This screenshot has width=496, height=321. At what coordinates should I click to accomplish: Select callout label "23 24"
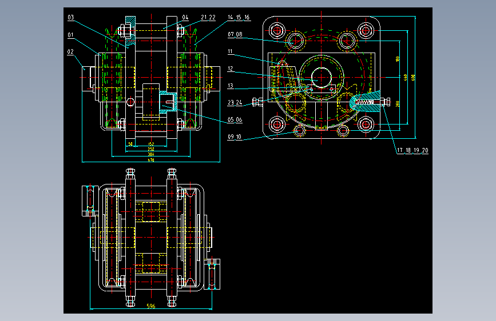coord(235,103)
